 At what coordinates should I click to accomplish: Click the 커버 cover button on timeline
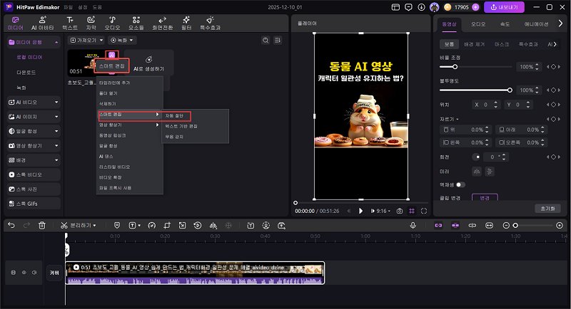[54, 273]
